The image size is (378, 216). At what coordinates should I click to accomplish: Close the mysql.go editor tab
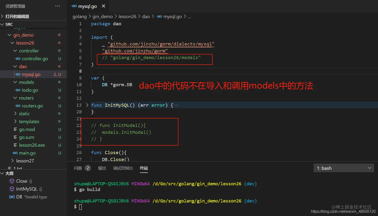point(103,6)
